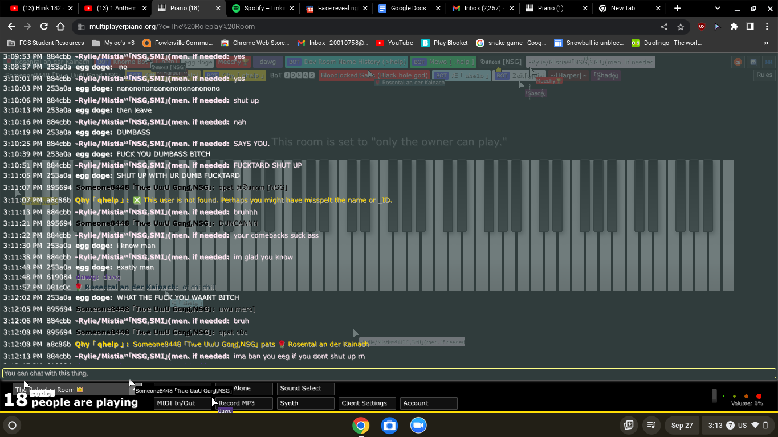Open the blue social icon beside Discord
This screenshot has width=778, height=437.
pyautogui.click(x=769, y=62)
